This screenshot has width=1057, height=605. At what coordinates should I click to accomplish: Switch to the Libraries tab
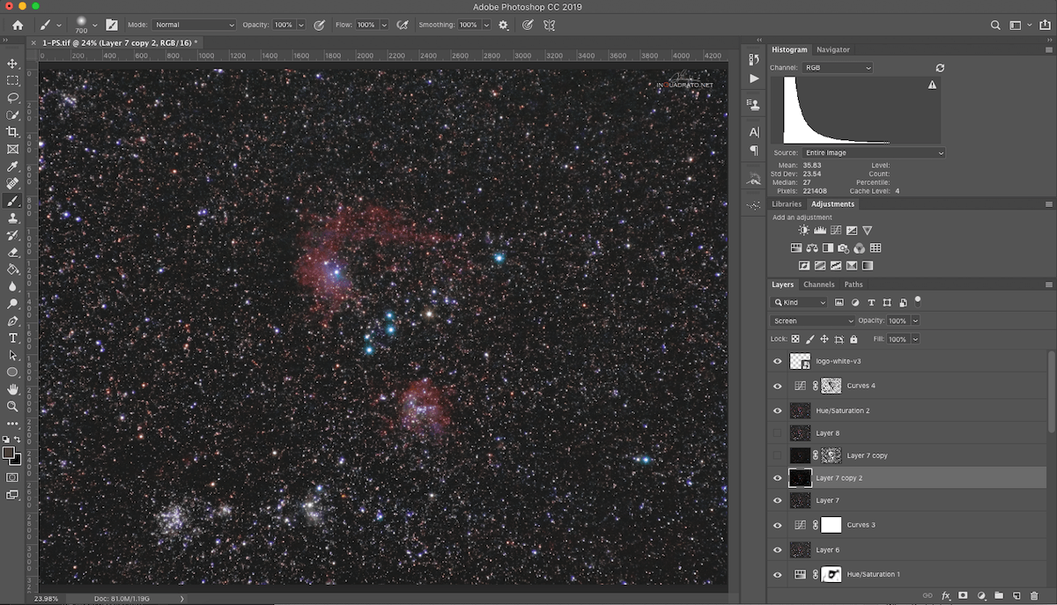pyautogui.click(x=787, y=204)
